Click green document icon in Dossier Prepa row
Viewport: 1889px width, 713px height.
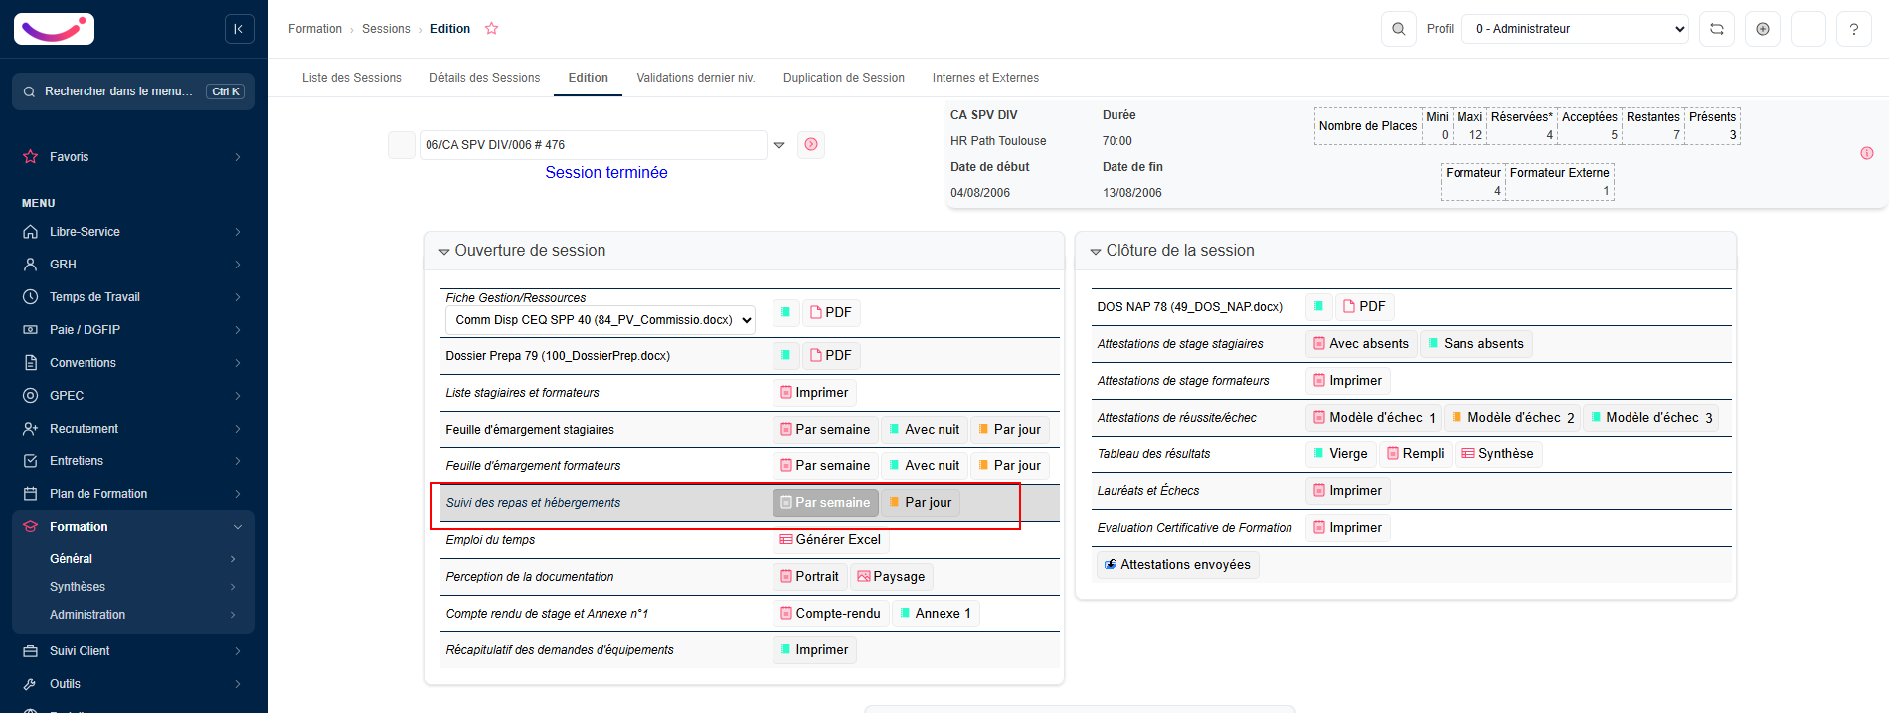click(x=786, y=355)
